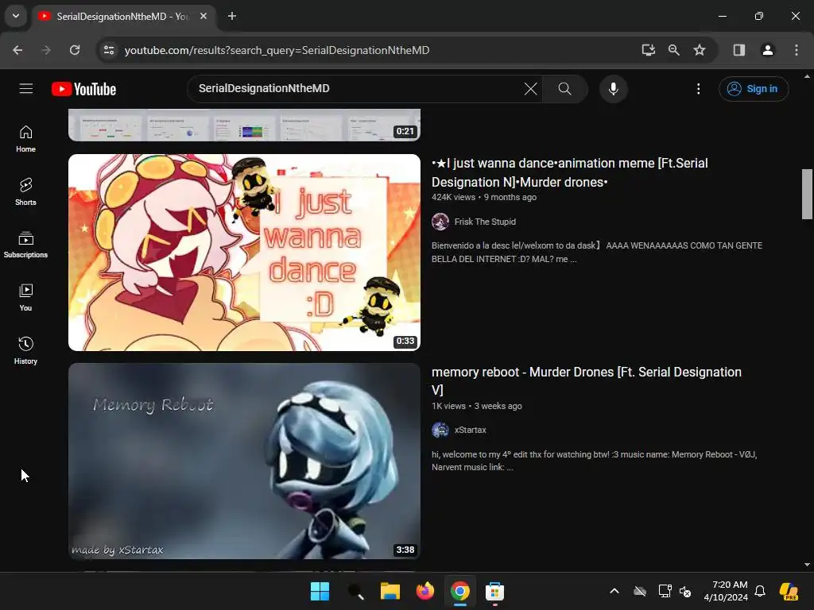Open the I just wanna dance video title
The image size is (814, 610).
pyautogui.click(x=569, y=172)
